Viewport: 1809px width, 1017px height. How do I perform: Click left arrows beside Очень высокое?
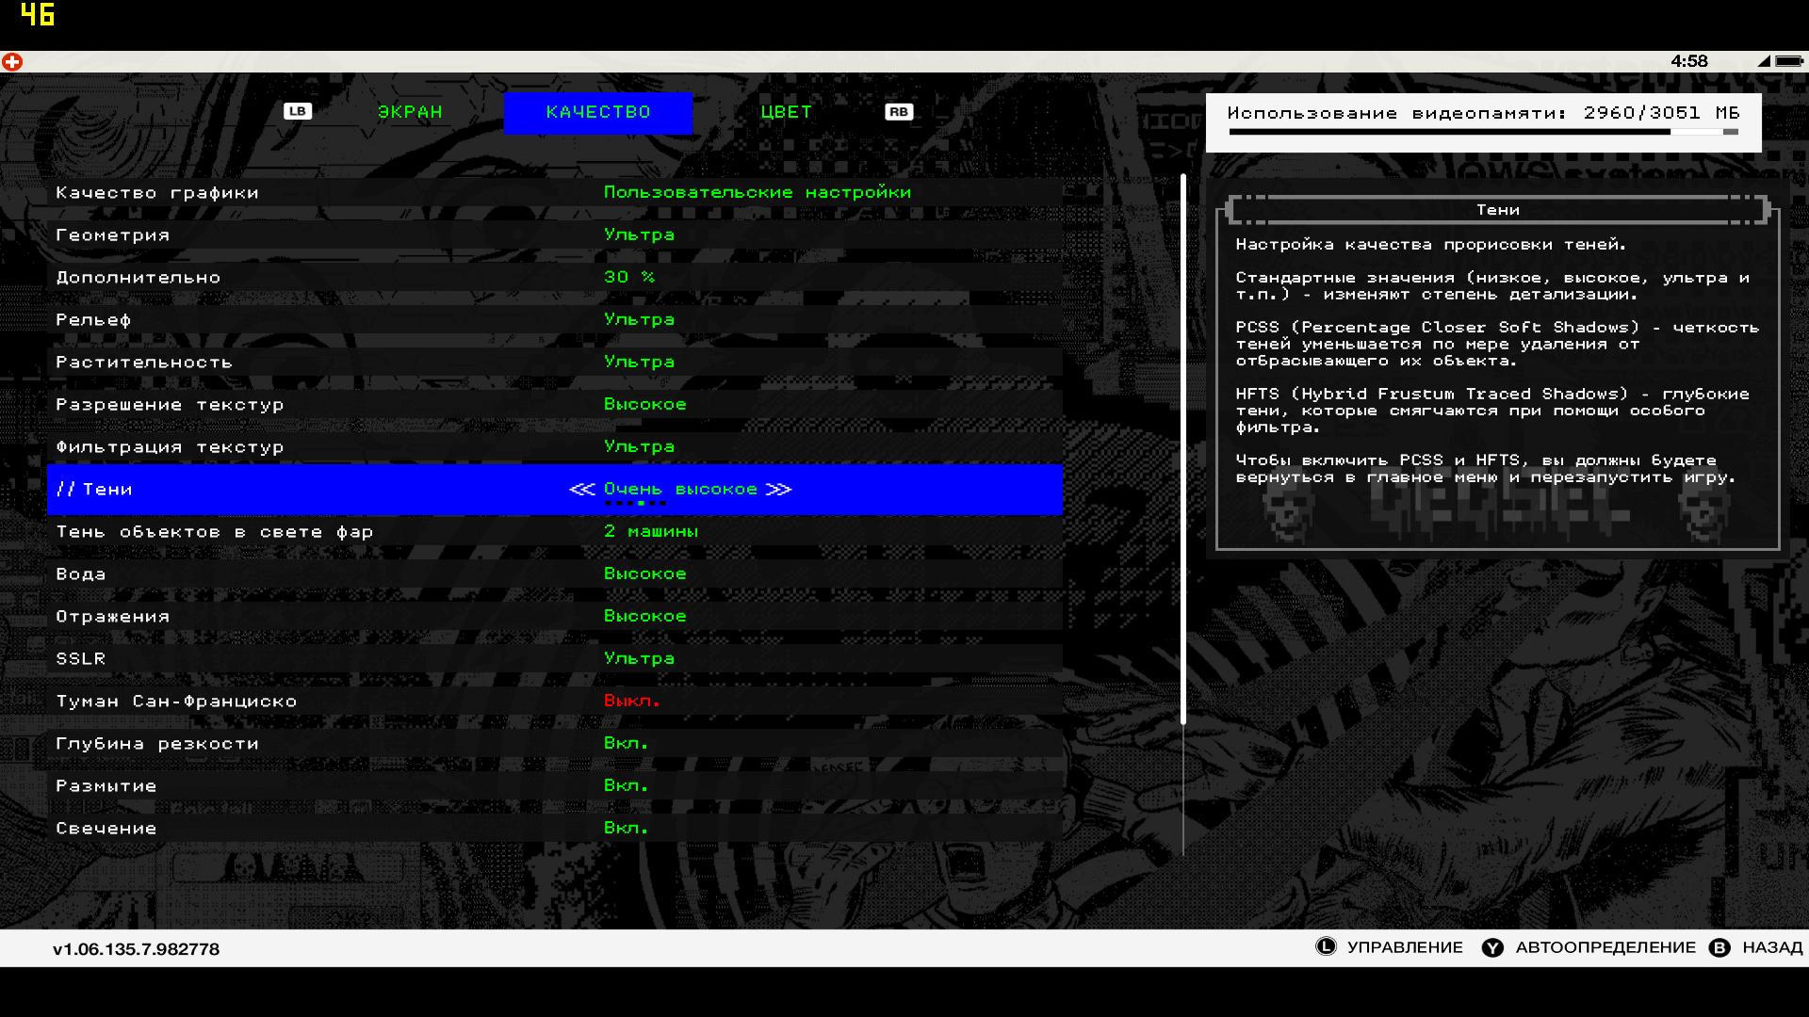(581, 489)
